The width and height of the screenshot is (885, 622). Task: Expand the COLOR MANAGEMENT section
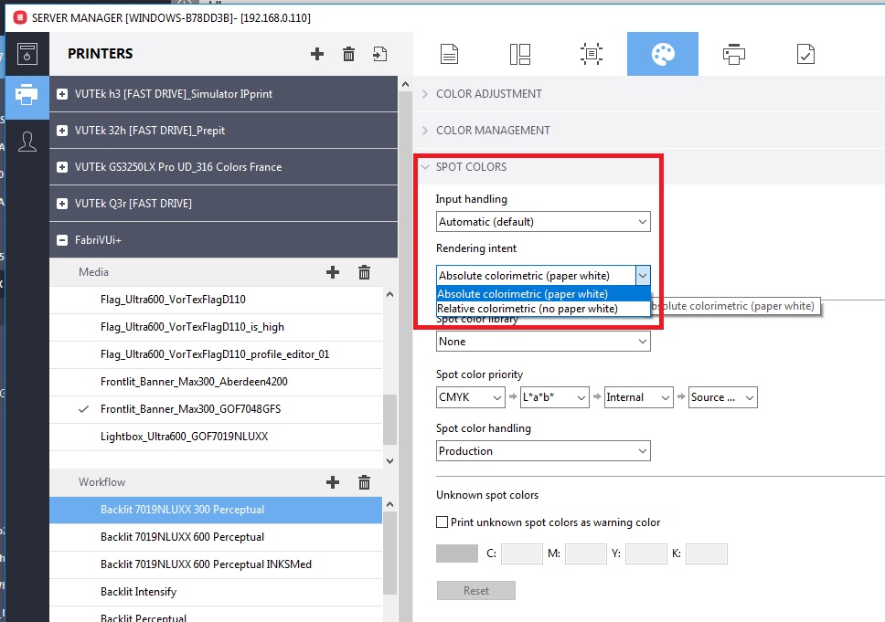[x=493, y=131]
